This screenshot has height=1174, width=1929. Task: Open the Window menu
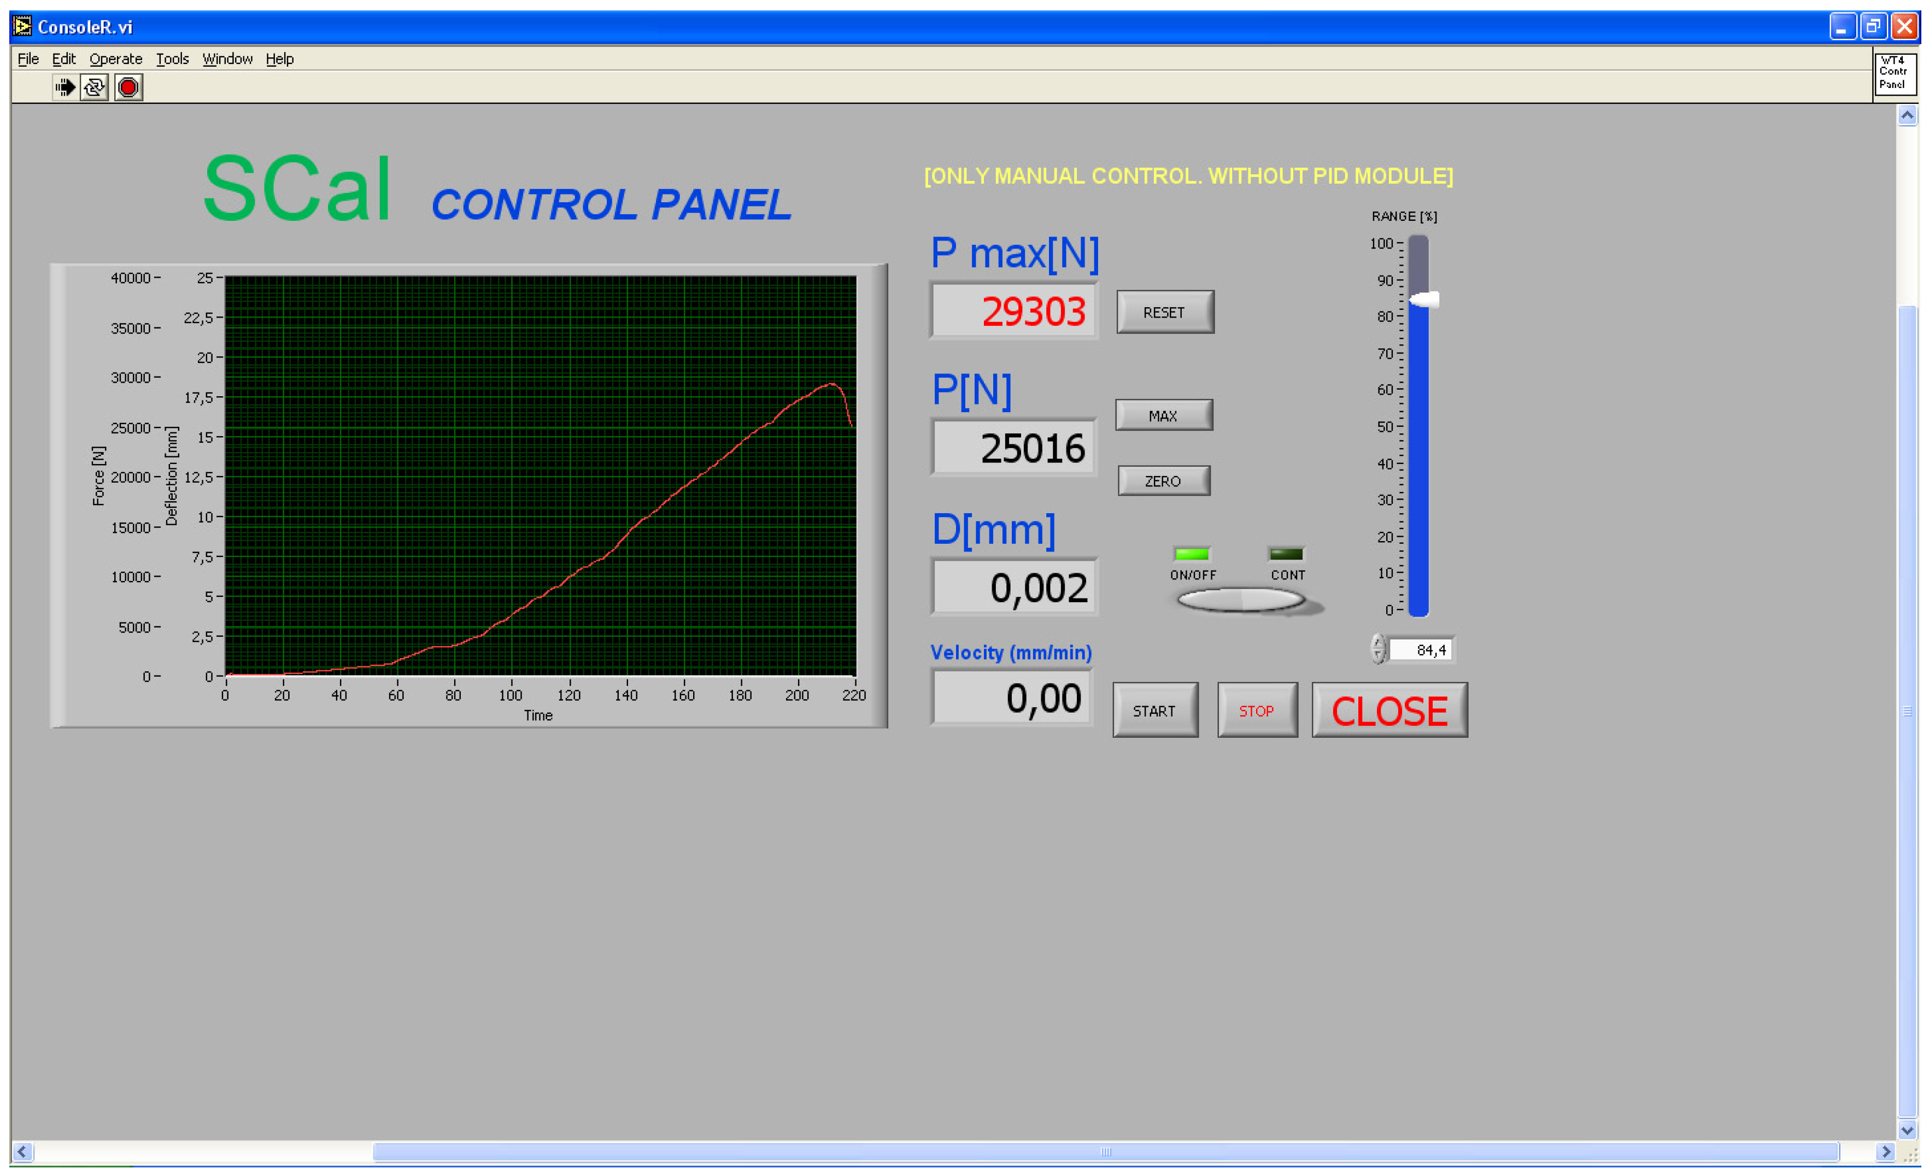[227, 58]
